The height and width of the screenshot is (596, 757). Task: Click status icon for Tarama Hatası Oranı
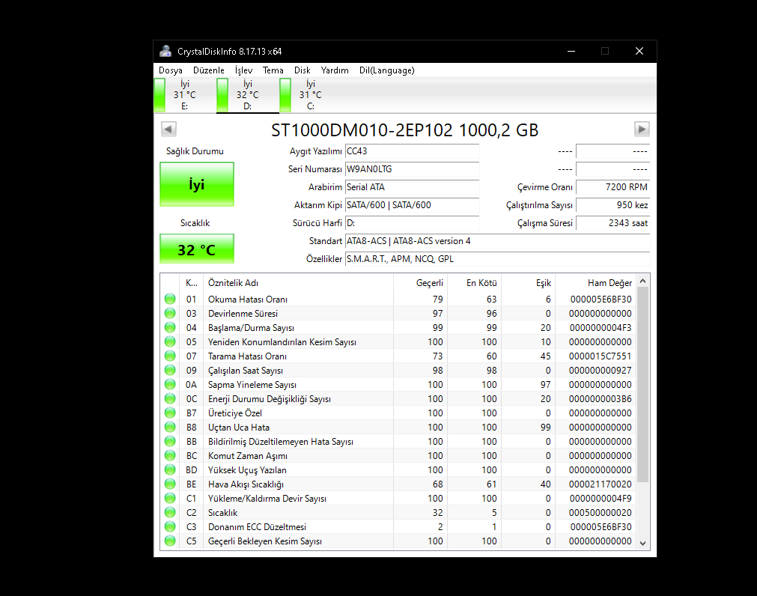(170, 356)
